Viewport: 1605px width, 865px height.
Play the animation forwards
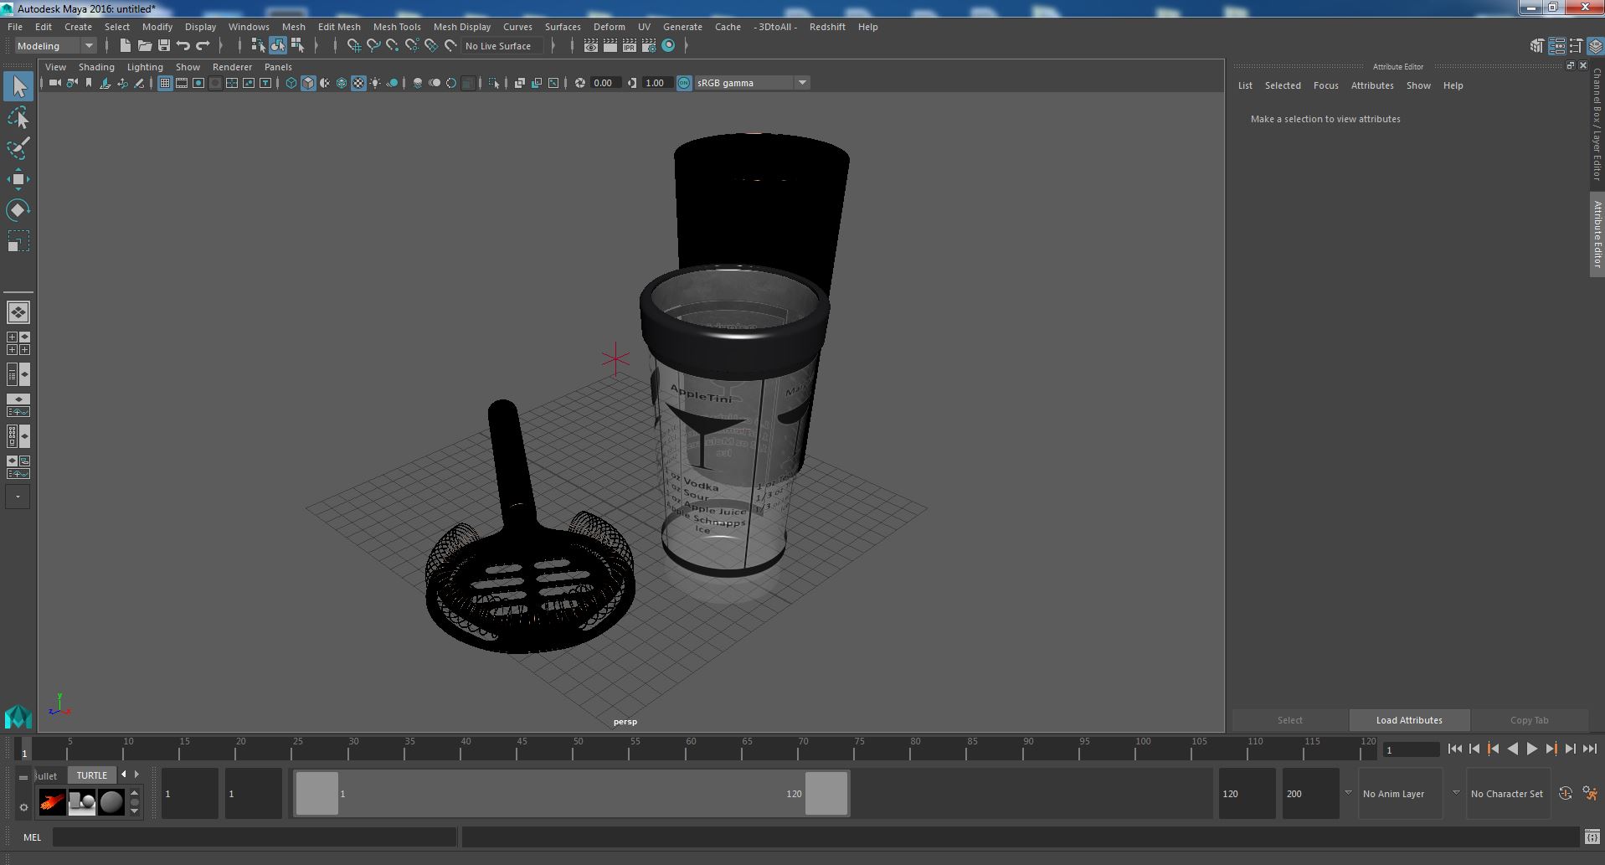pyautogui.click(x=1531, y=749)
